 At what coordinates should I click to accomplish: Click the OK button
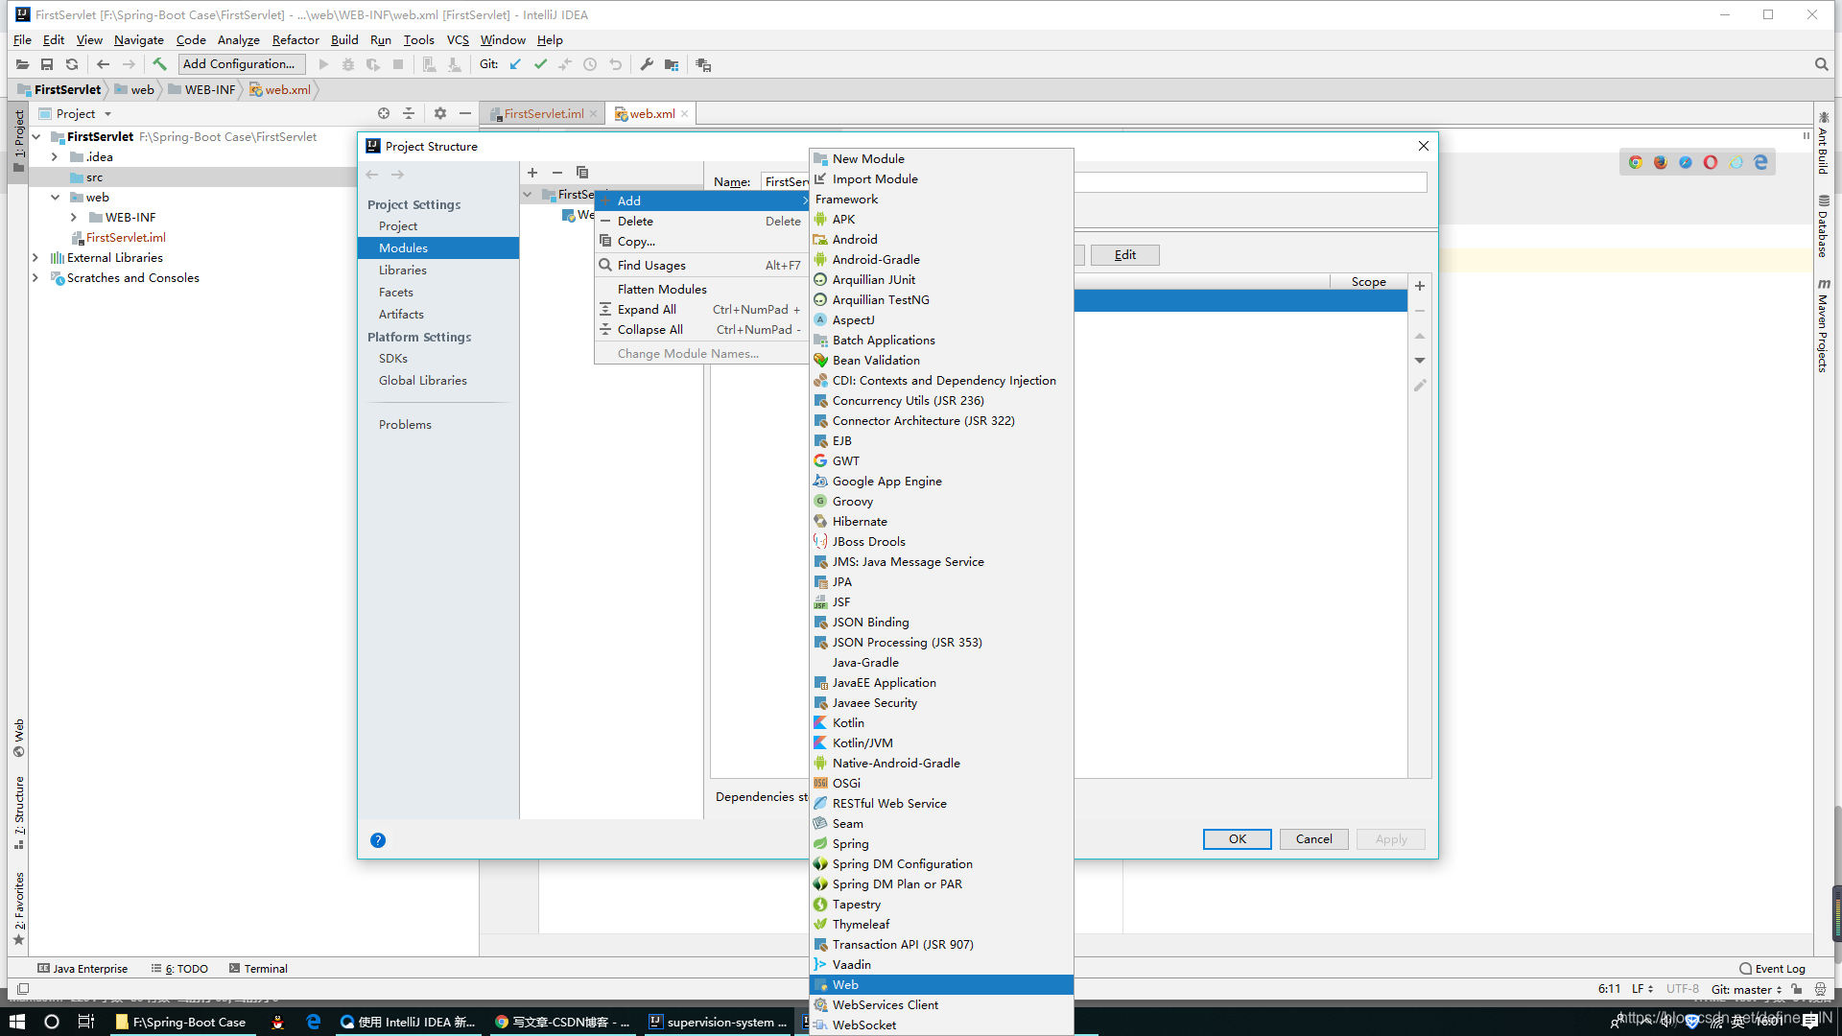pos(1238,839)
